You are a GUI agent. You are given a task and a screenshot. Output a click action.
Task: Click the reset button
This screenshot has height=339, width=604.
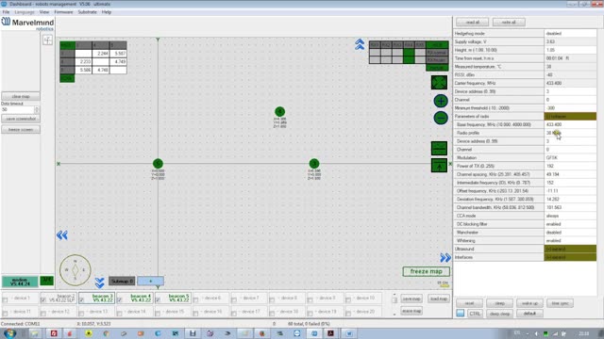pos(469,303)
